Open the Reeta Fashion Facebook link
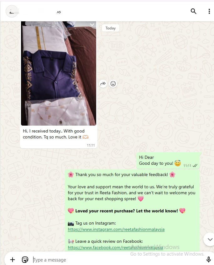 [115, 247]
